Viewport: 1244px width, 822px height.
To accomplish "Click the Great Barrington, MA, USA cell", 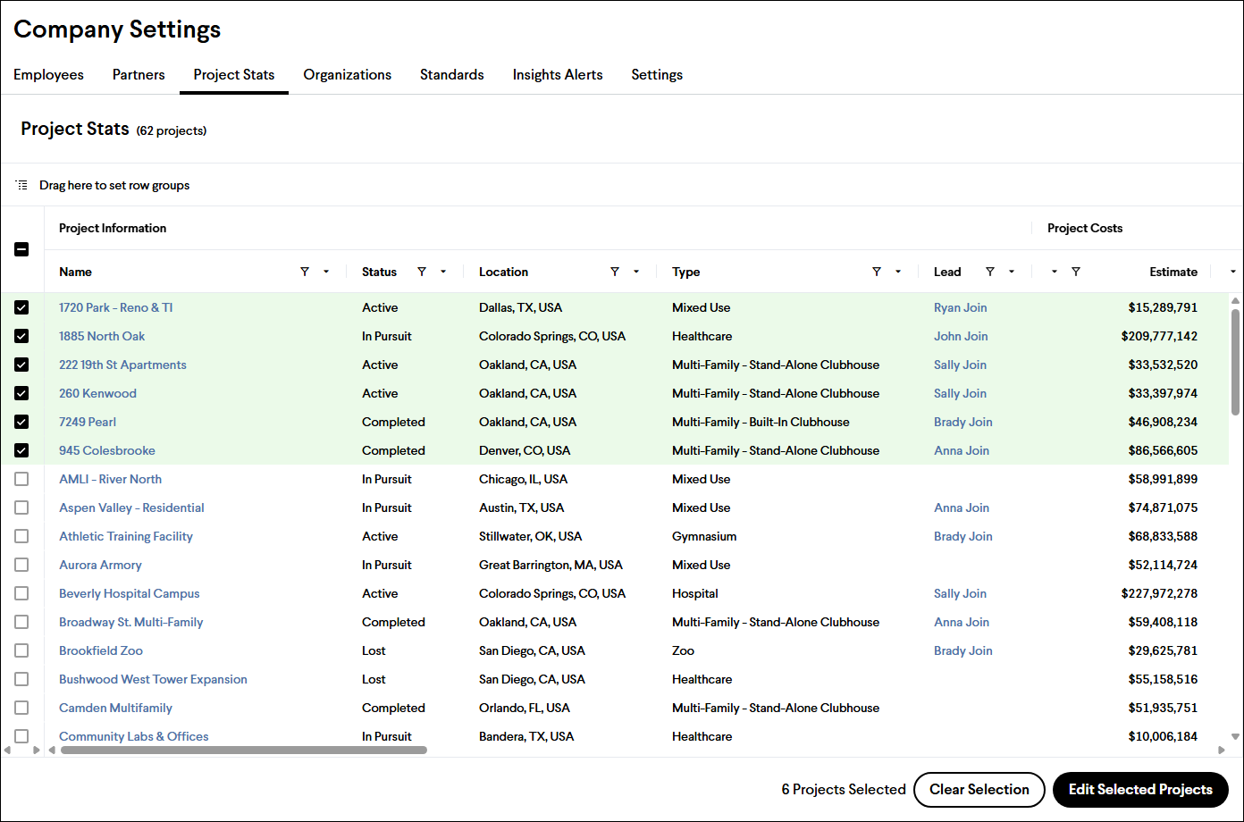I will [551, 565].
